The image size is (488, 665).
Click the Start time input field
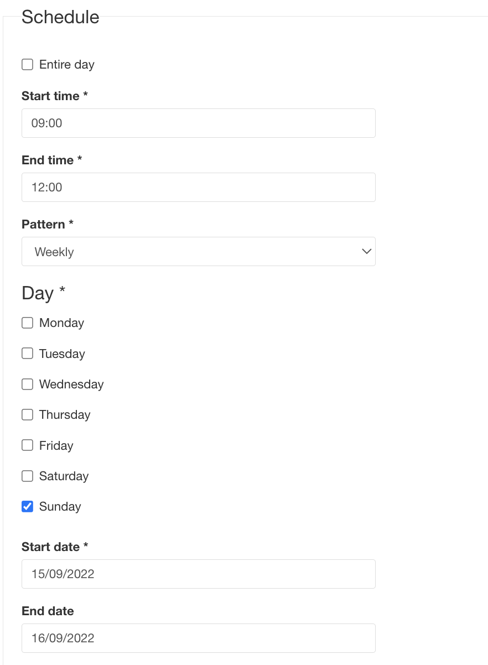point(198,123)
